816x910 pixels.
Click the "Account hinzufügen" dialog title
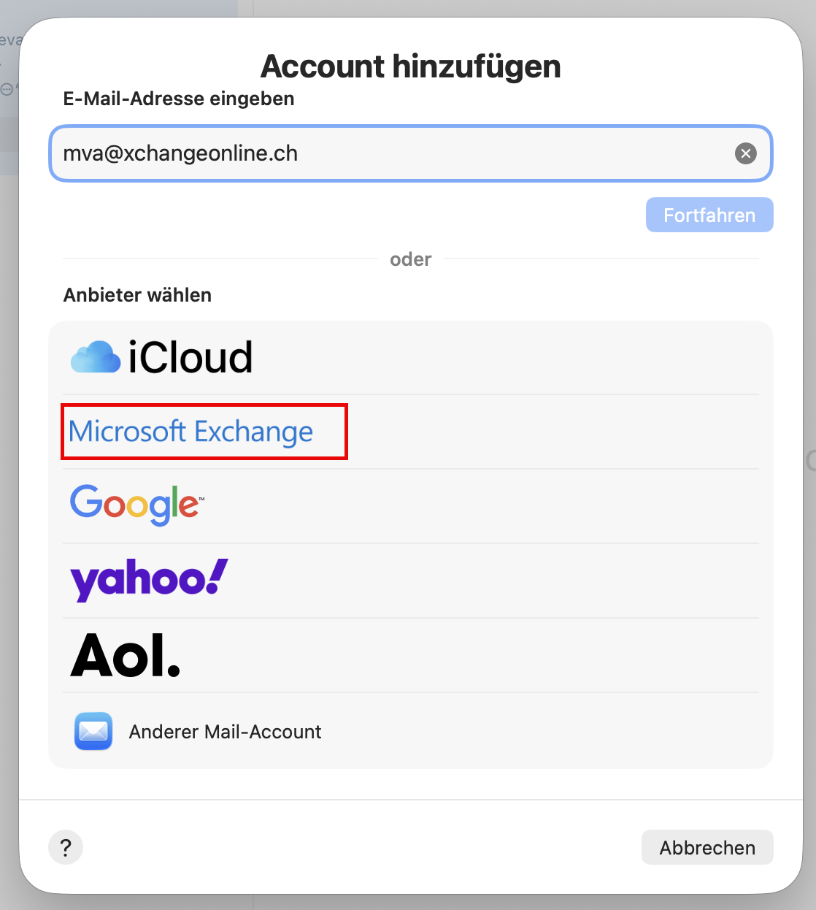point(410,66)
